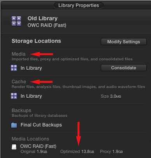Click the Old Library name text
151x158 pixels.
pos(42,18)
